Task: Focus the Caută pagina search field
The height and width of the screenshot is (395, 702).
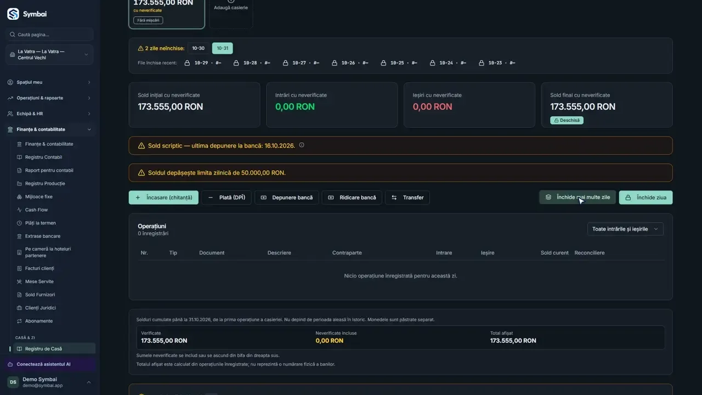Action: 49,35
